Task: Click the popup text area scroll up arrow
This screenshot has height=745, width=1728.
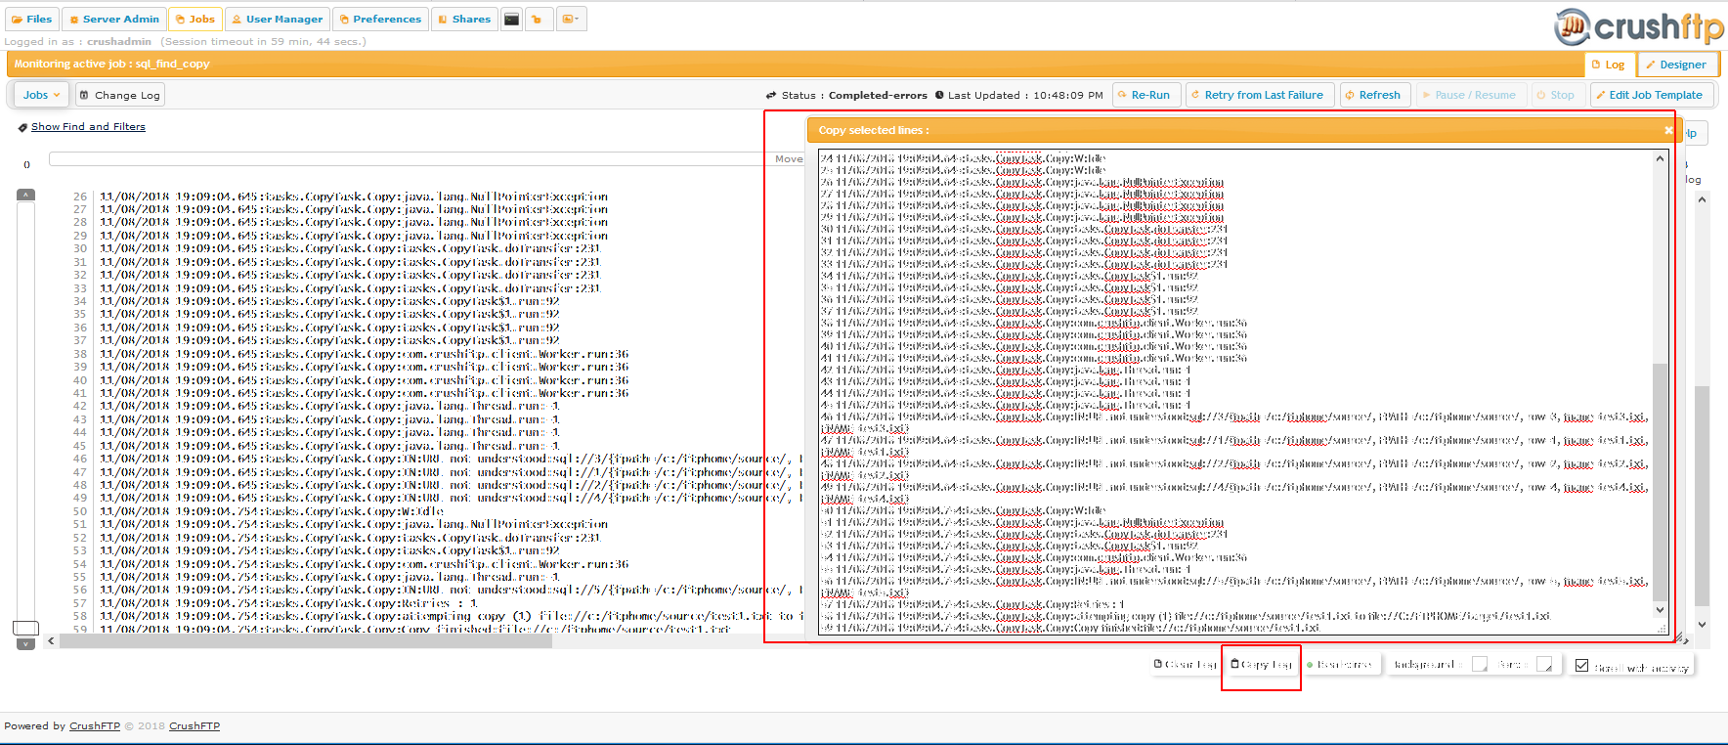Action: (x=1660, y=158)
